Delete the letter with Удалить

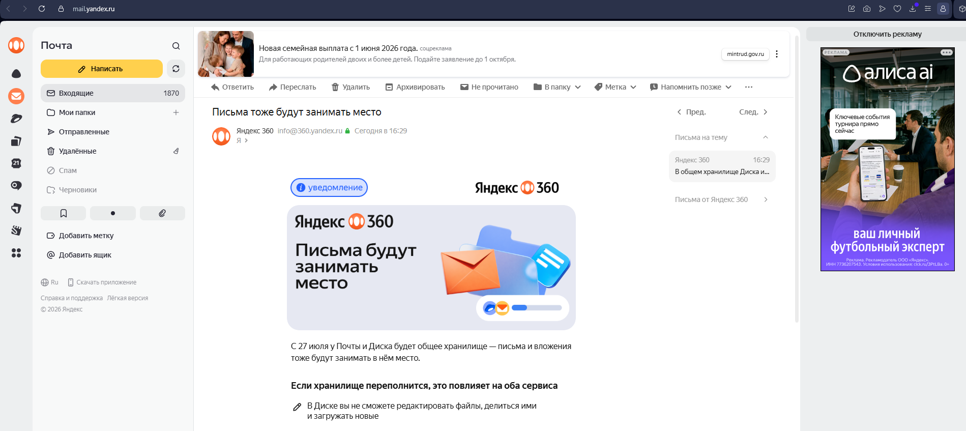pos(350,87)
